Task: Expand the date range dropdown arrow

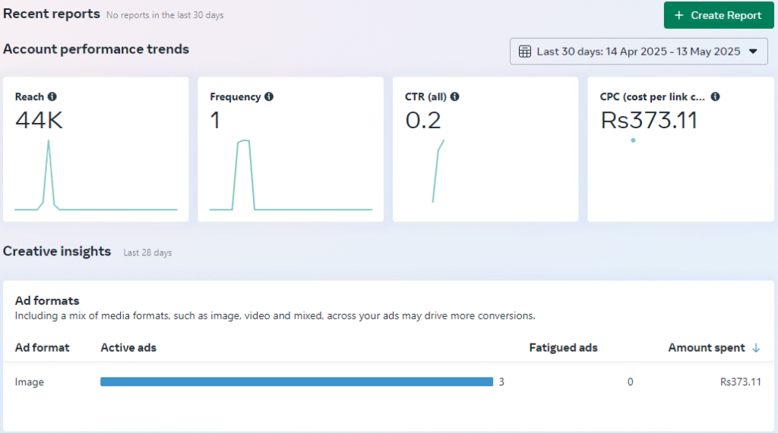Action: coord(753,52)
